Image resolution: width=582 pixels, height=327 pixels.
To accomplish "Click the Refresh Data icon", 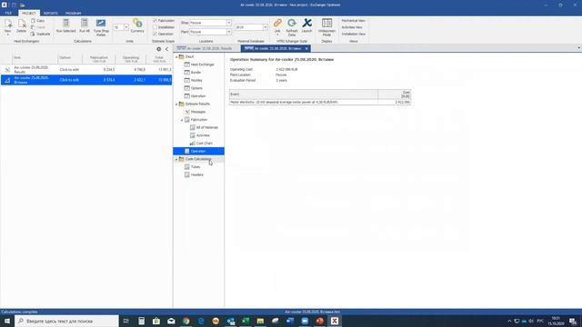I will (292, 23).
